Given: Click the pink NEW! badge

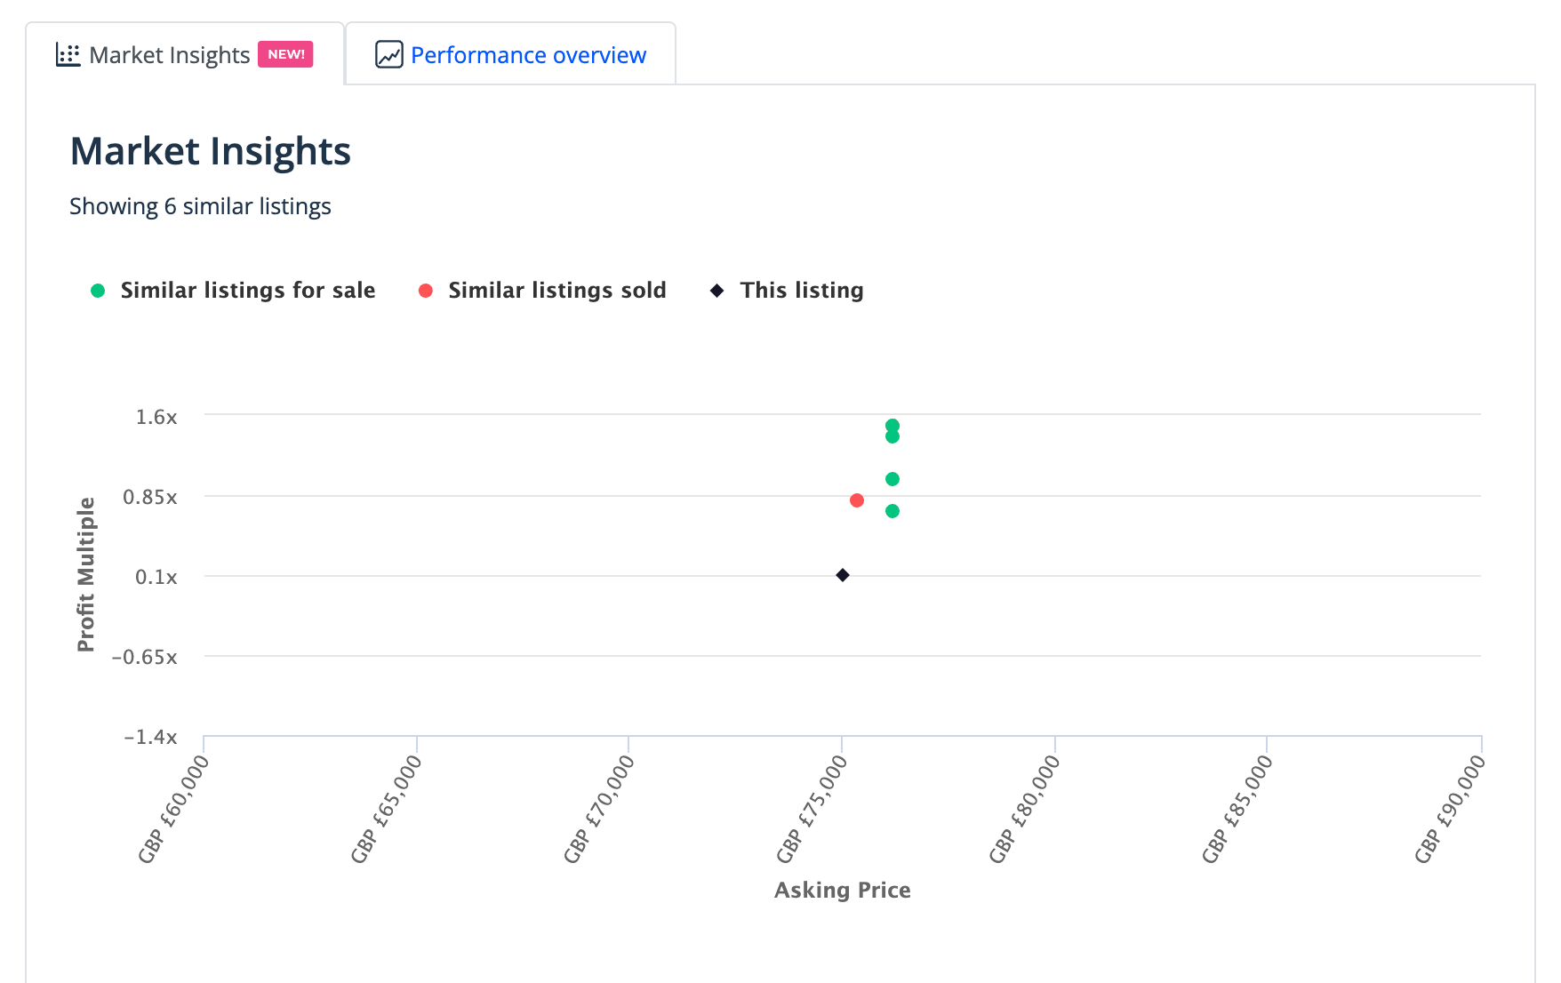Looking at the screenshot, I should point(285,54).
